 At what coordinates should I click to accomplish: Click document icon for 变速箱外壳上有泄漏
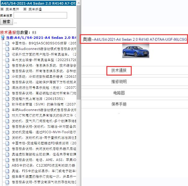pos(7,99)
